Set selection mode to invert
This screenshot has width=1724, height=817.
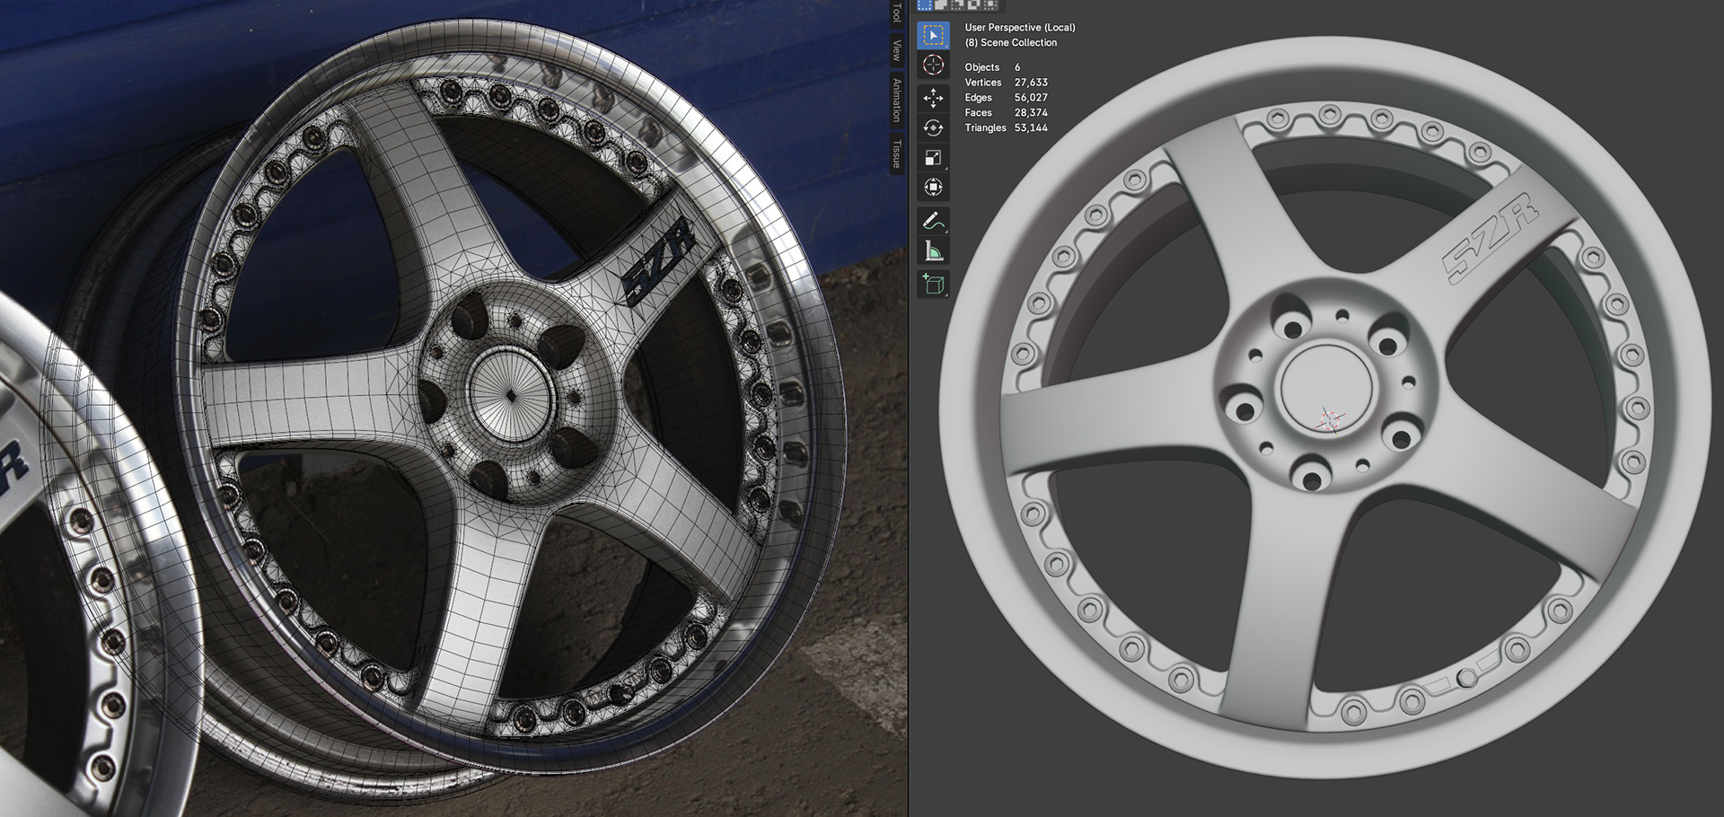[973, 4]
